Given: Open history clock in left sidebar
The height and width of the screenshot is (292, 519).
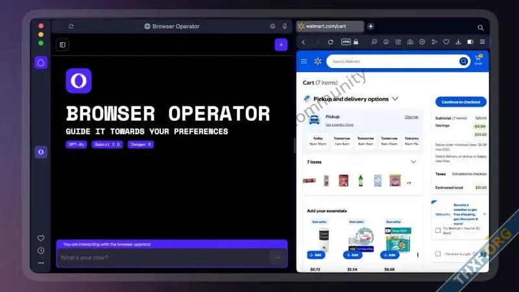Looking at the screenshot, I should 41,250.
